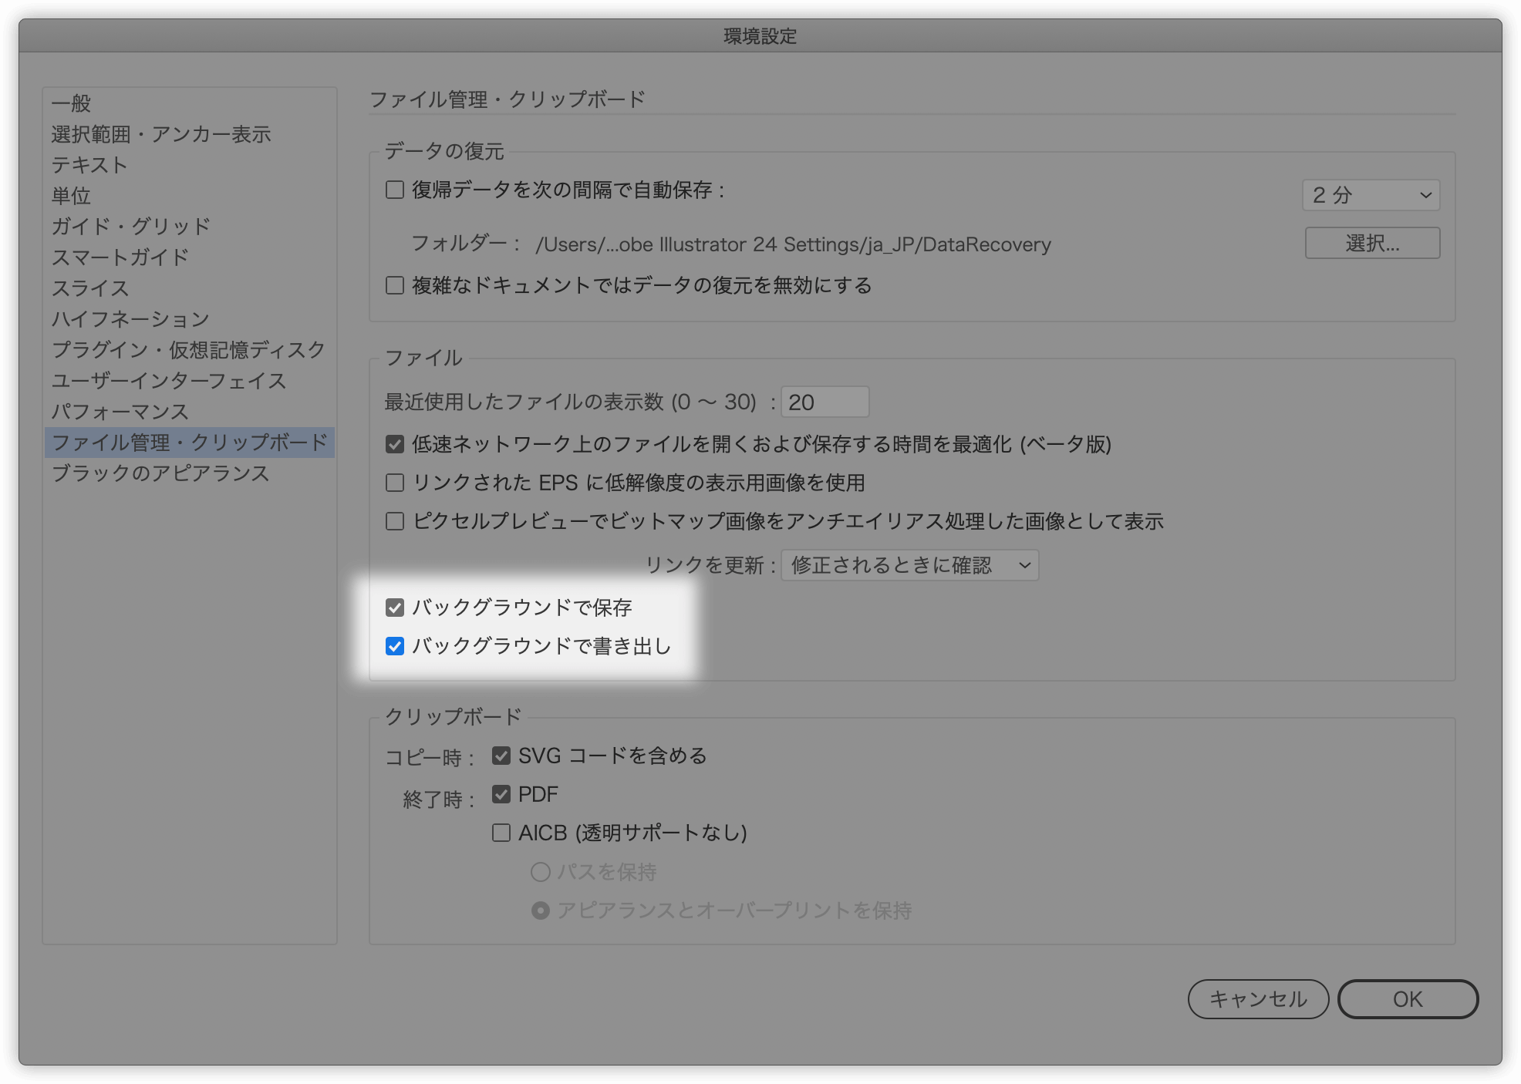Viewport: 1521px width, 1084px height.
Task: Switch to the 単位 settings
Action: pyautogui.click(x=70, y=196)
